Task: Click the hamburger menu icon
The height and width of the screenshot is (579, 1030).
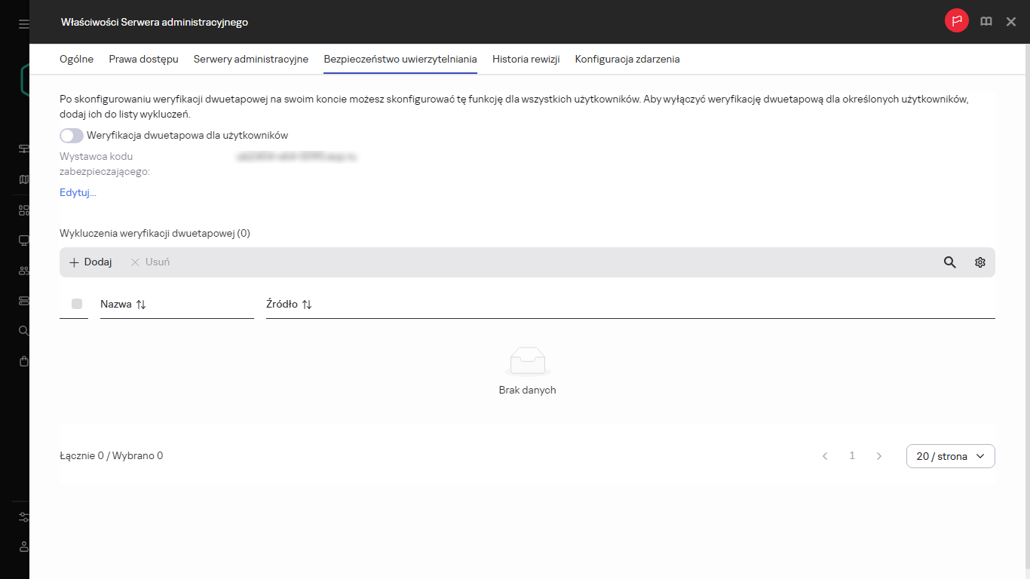Action: (x=23, y=24)
